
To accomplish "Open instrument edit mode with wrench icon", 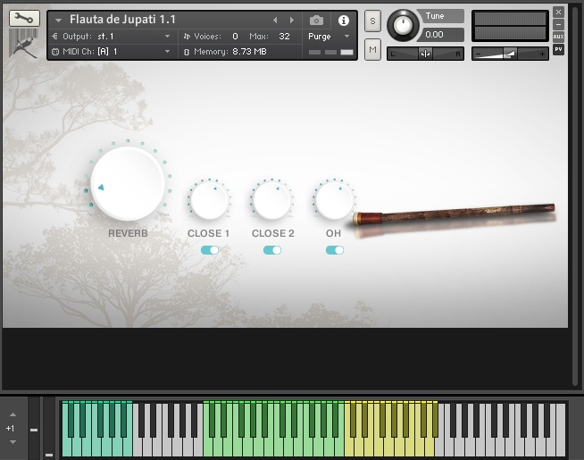I will [24, 18].
